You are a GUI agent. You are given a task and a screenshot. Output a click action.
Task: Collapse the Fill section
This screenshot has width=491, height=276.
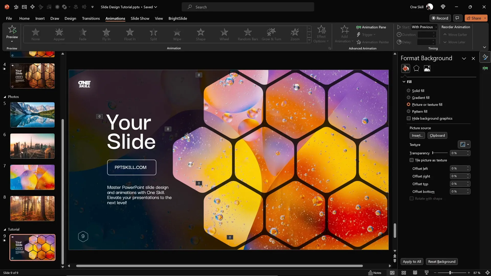point(404,82)
